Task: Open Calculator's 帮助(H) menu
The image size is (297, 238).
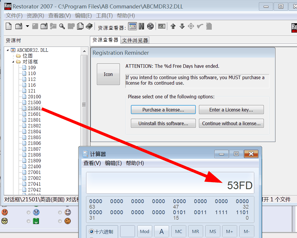Action: 135,163
